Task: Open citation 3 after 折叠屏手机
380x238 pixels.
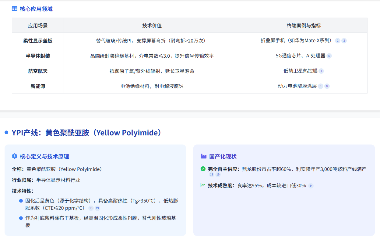Action: pyautogui.click(x=344, y=41)
